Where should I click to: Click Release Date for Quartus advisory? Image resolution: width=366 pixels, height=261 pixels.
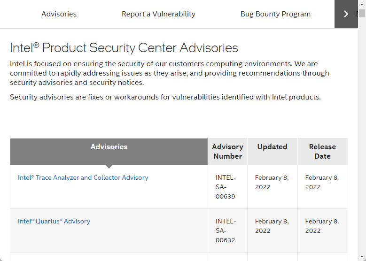tap(322, 226)
